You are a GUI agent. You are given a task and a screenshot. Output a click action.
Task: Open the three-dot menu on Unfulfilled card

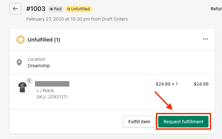pyautogui.click(x=205, y=39)
